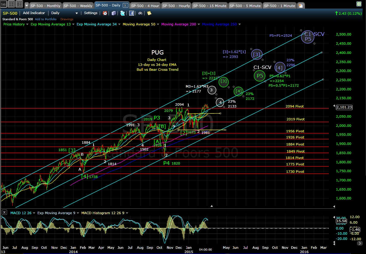Click the P4 1820 label
Image resolution: width=366 pixels, height=254 pixels.
[171, 163]
